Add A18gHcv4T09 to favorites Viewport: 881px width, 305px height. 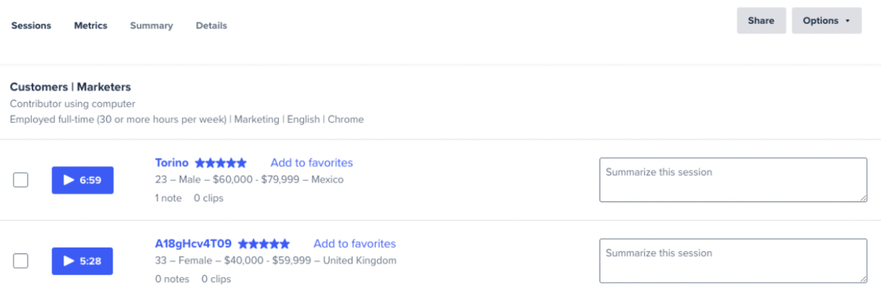coord(354,244)
